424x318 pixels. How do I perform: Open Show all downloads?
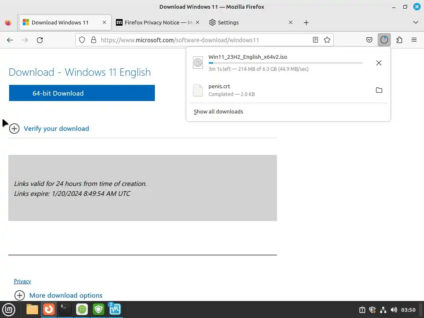(218, 112)
